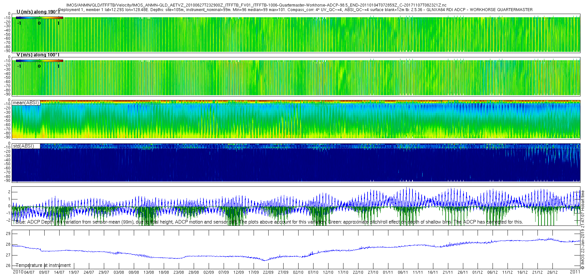Screen dimensions: 586x277
Task: Click the '14/07' date tick label
Action: (x=59, y=272)
